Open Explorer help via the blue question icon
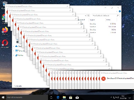134x100 pixels. pyautogui.click(x=120, y=11)
